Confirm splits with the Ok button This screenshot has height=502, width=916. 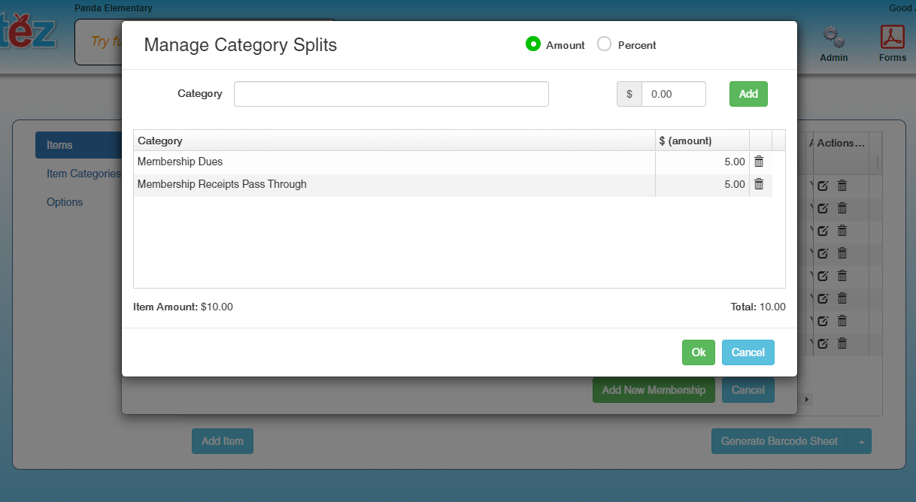699,352
